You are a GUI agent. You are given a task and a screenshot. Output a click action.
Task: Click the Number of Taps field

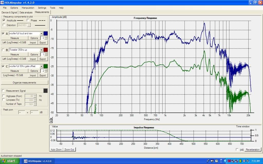coord(31,104)
